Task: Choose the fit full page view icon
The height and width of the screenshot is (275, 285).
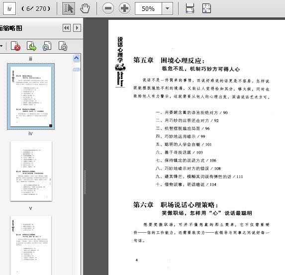Action: pos(206,8)
